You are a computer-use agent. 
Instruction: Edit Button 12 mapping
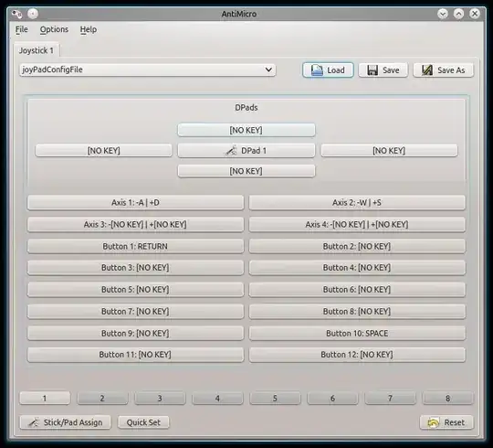357,355
